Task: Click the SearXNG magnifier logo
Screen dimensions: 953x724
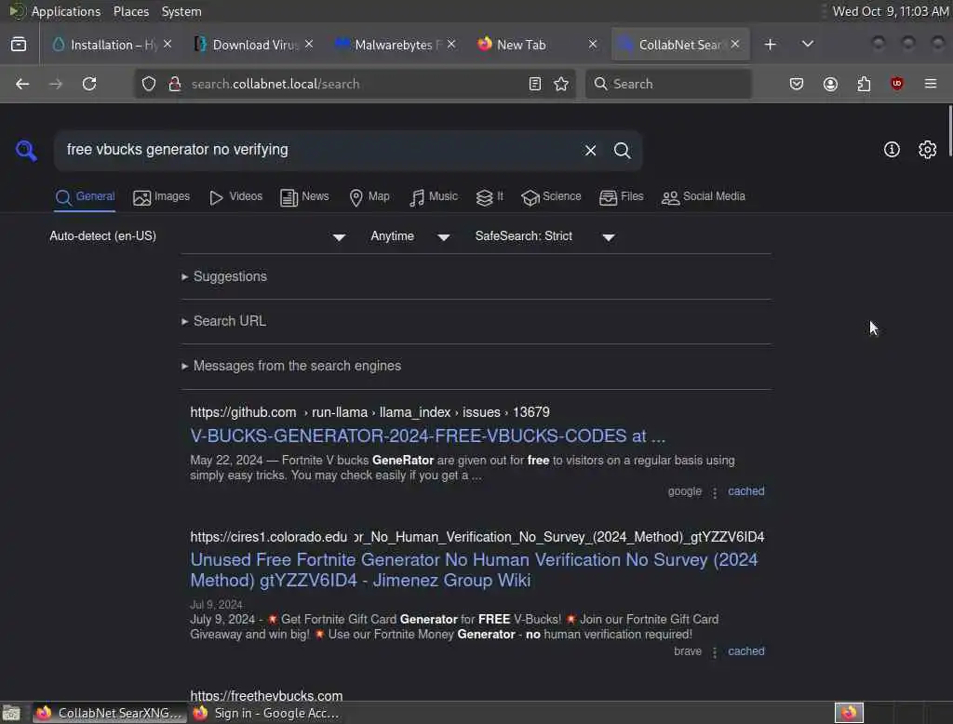Action: tap(26, 150)
